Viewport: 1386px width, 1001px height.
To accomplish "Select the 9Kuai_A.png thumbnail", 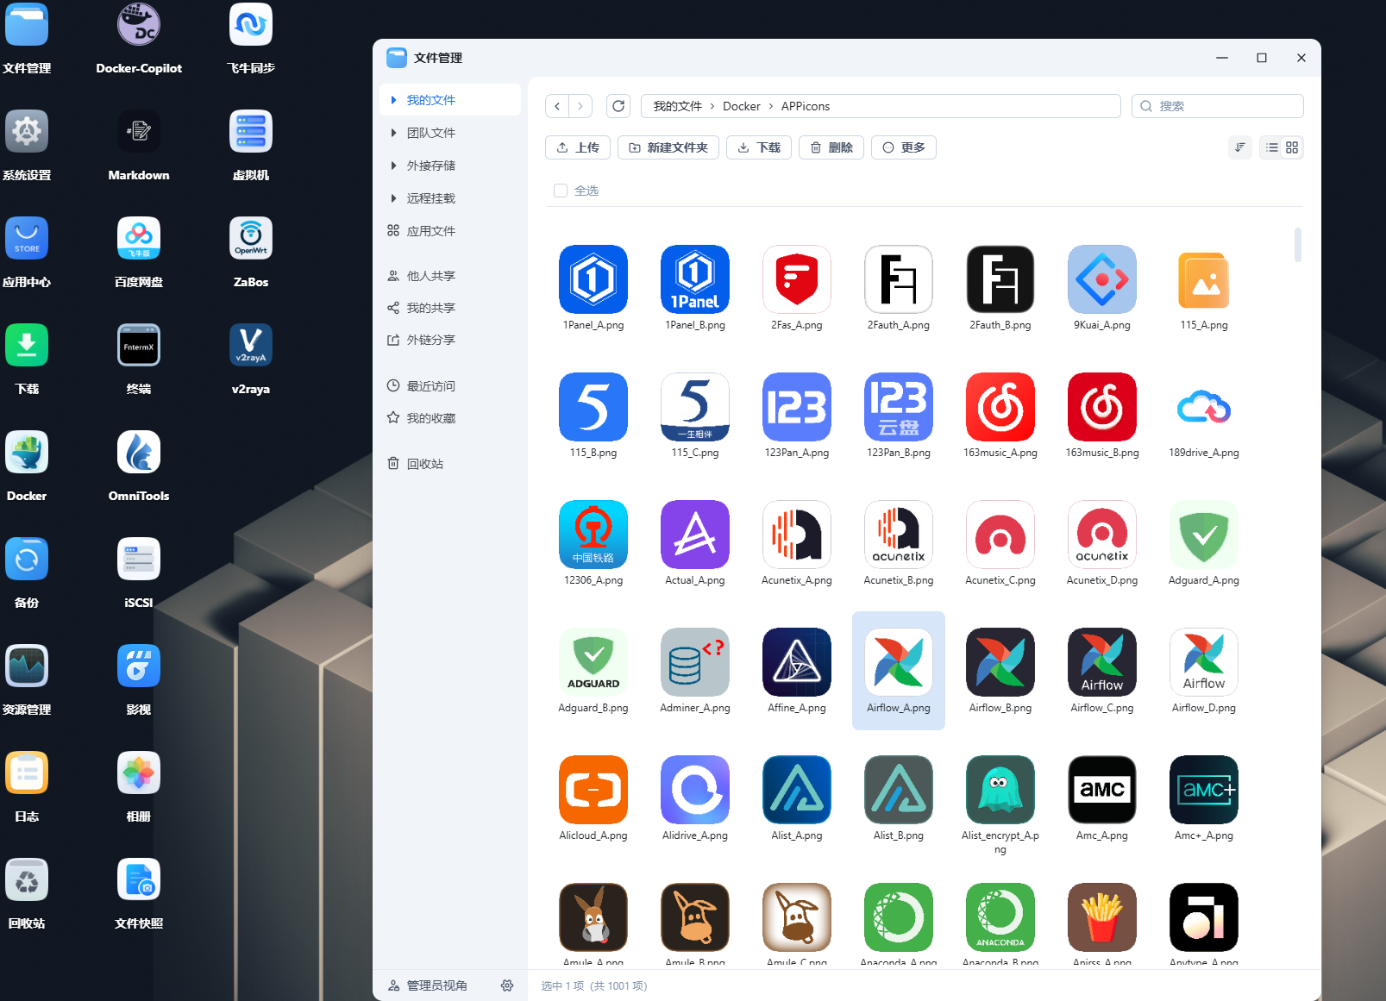I will [1102, 279].
